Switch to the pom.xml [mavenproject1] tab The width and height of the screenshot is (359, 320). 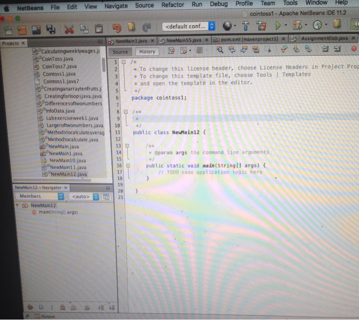click(x=249, y=39)
